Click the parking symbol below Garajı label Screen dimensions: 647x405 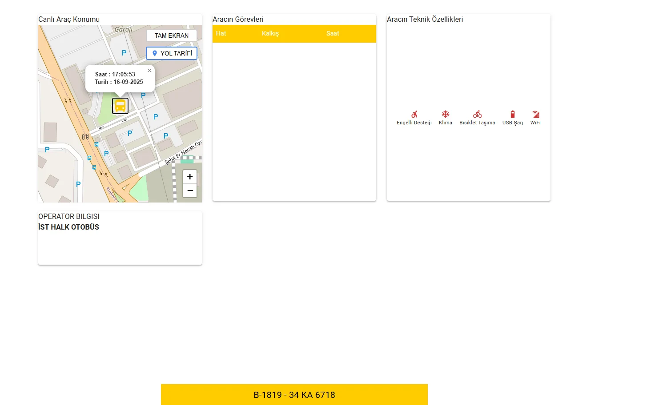point(124,53)
